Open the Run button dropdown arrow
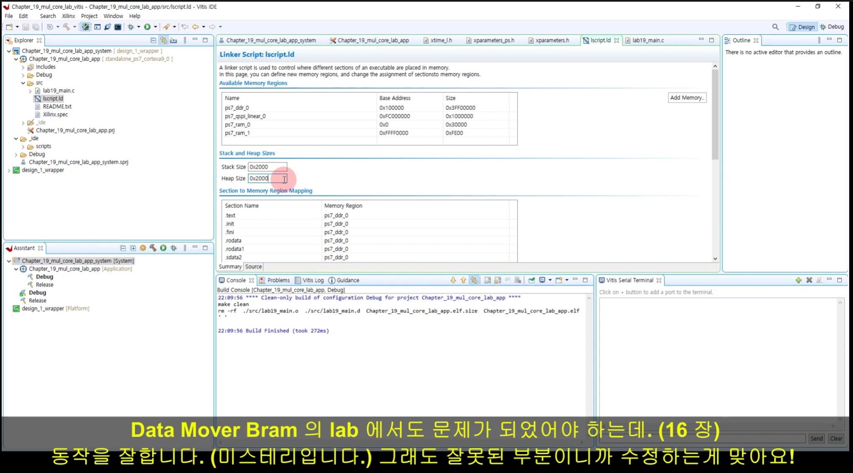Image resolution: width=853 pixels, height=473 pixels. tap(155, 27)
